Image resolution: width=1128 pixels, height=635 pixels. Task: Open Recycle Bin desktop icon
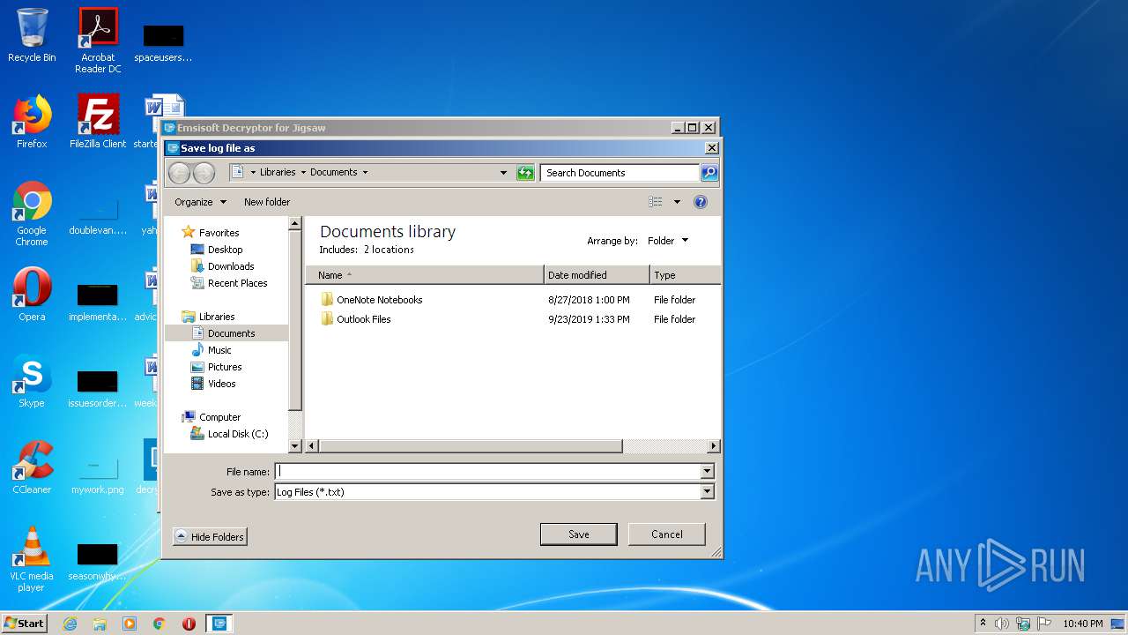tap(32, 35)
